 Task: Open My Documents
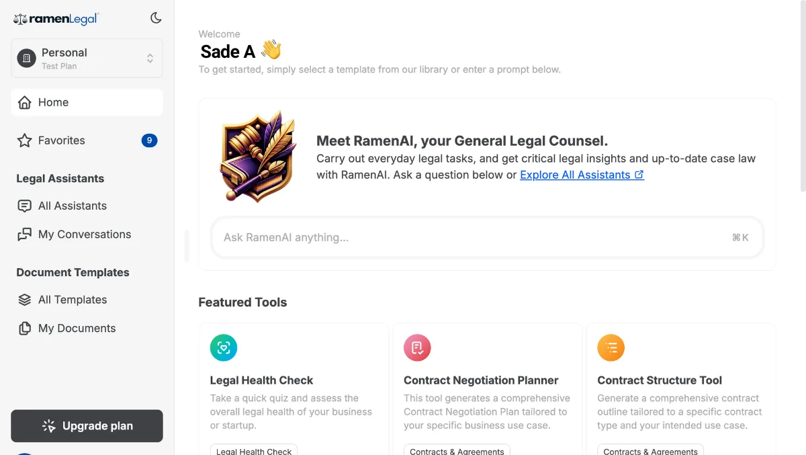coord(77,329)
